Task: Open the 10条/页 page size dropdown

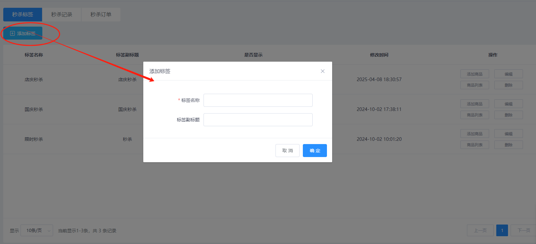Action: pos(36,230)
